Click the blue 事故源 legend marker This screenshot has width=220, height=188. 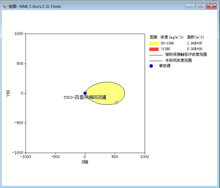(x=151, y=66)
